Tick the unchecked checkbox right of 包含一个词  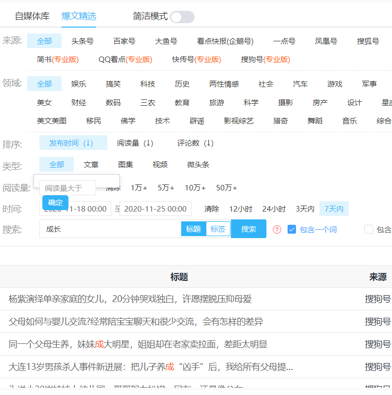click(369, 229)
